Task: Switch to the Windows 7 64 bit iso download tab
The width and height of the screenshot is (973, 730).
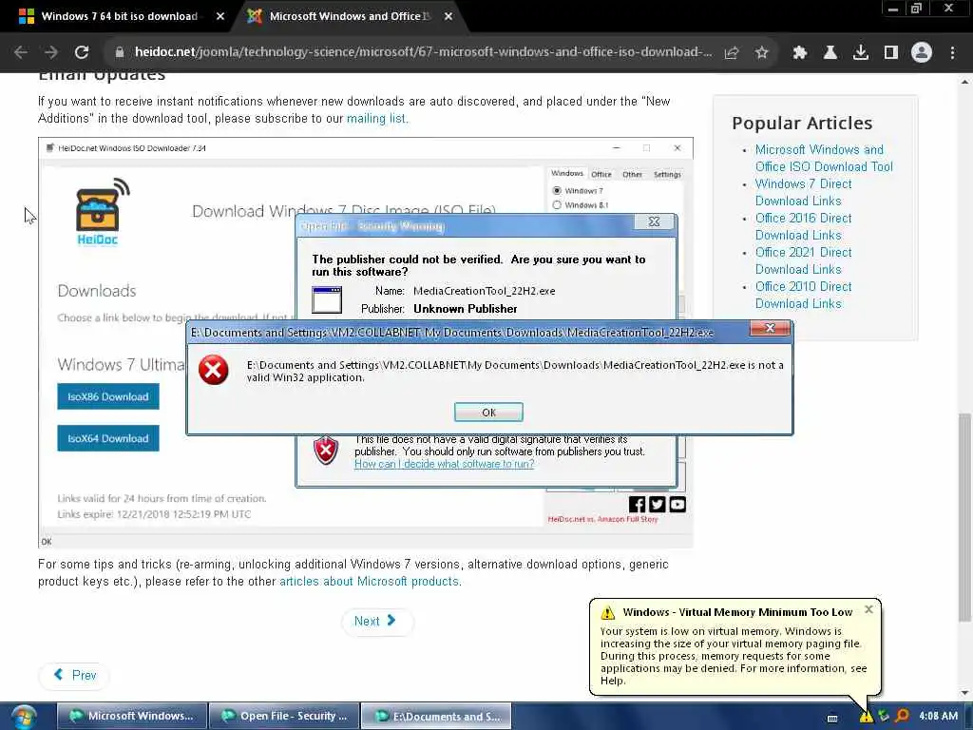Action: (118, 16)
